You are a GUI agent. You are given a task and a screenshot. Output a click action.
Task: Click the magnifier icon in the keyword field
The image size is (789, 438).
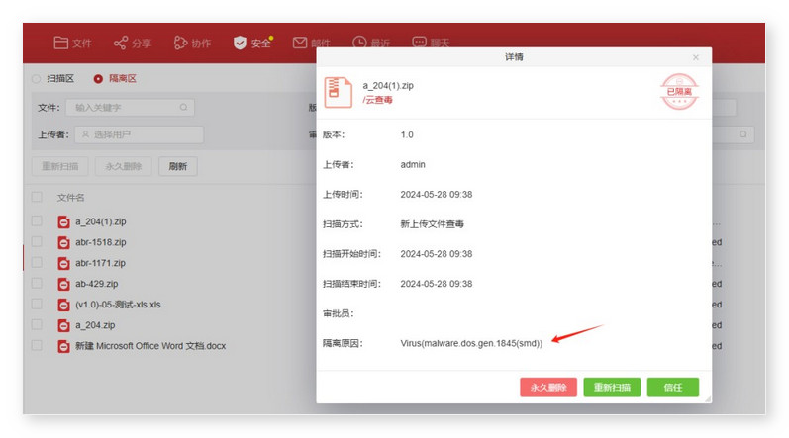pyautogui.click(x=184, y=108)
